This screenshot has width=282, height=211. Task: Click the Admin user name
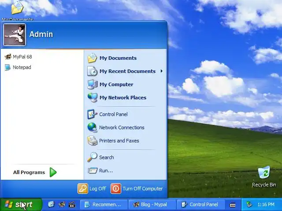click(x=41, y=34)
